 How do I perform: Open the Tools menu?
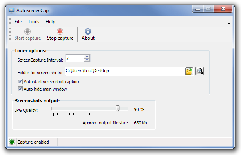[33, 22]
